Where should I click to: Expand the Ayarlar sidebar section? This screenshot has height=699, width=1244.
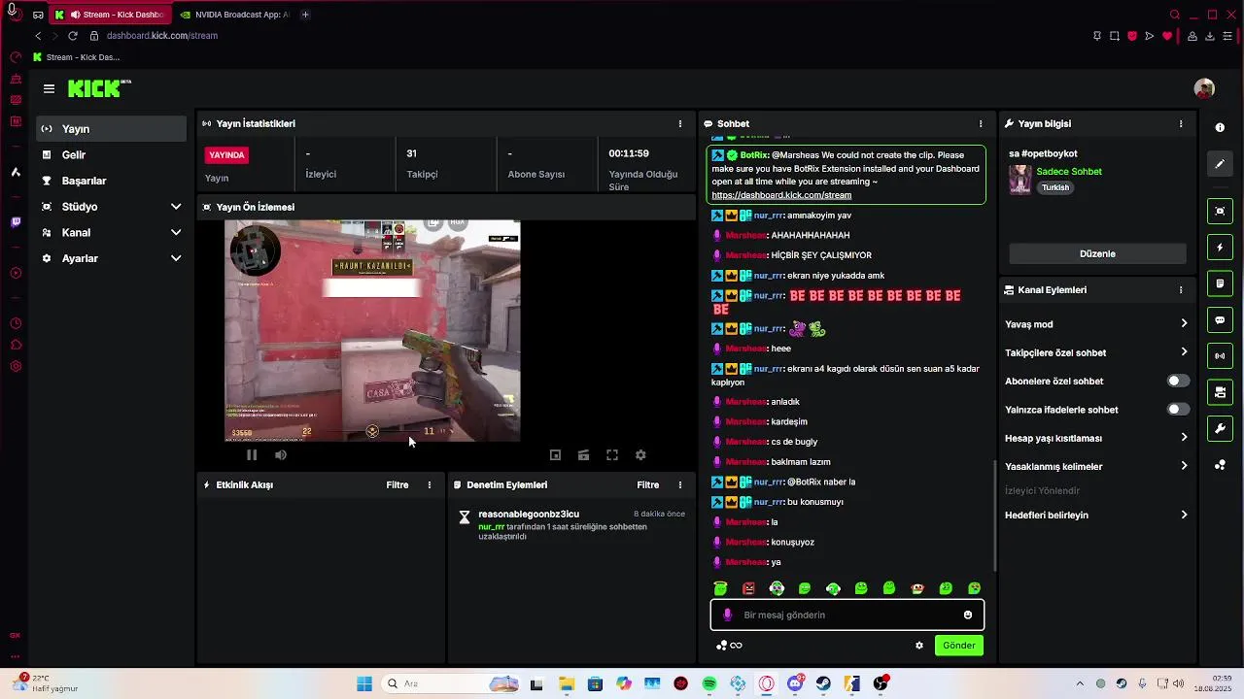click(112, 258)
